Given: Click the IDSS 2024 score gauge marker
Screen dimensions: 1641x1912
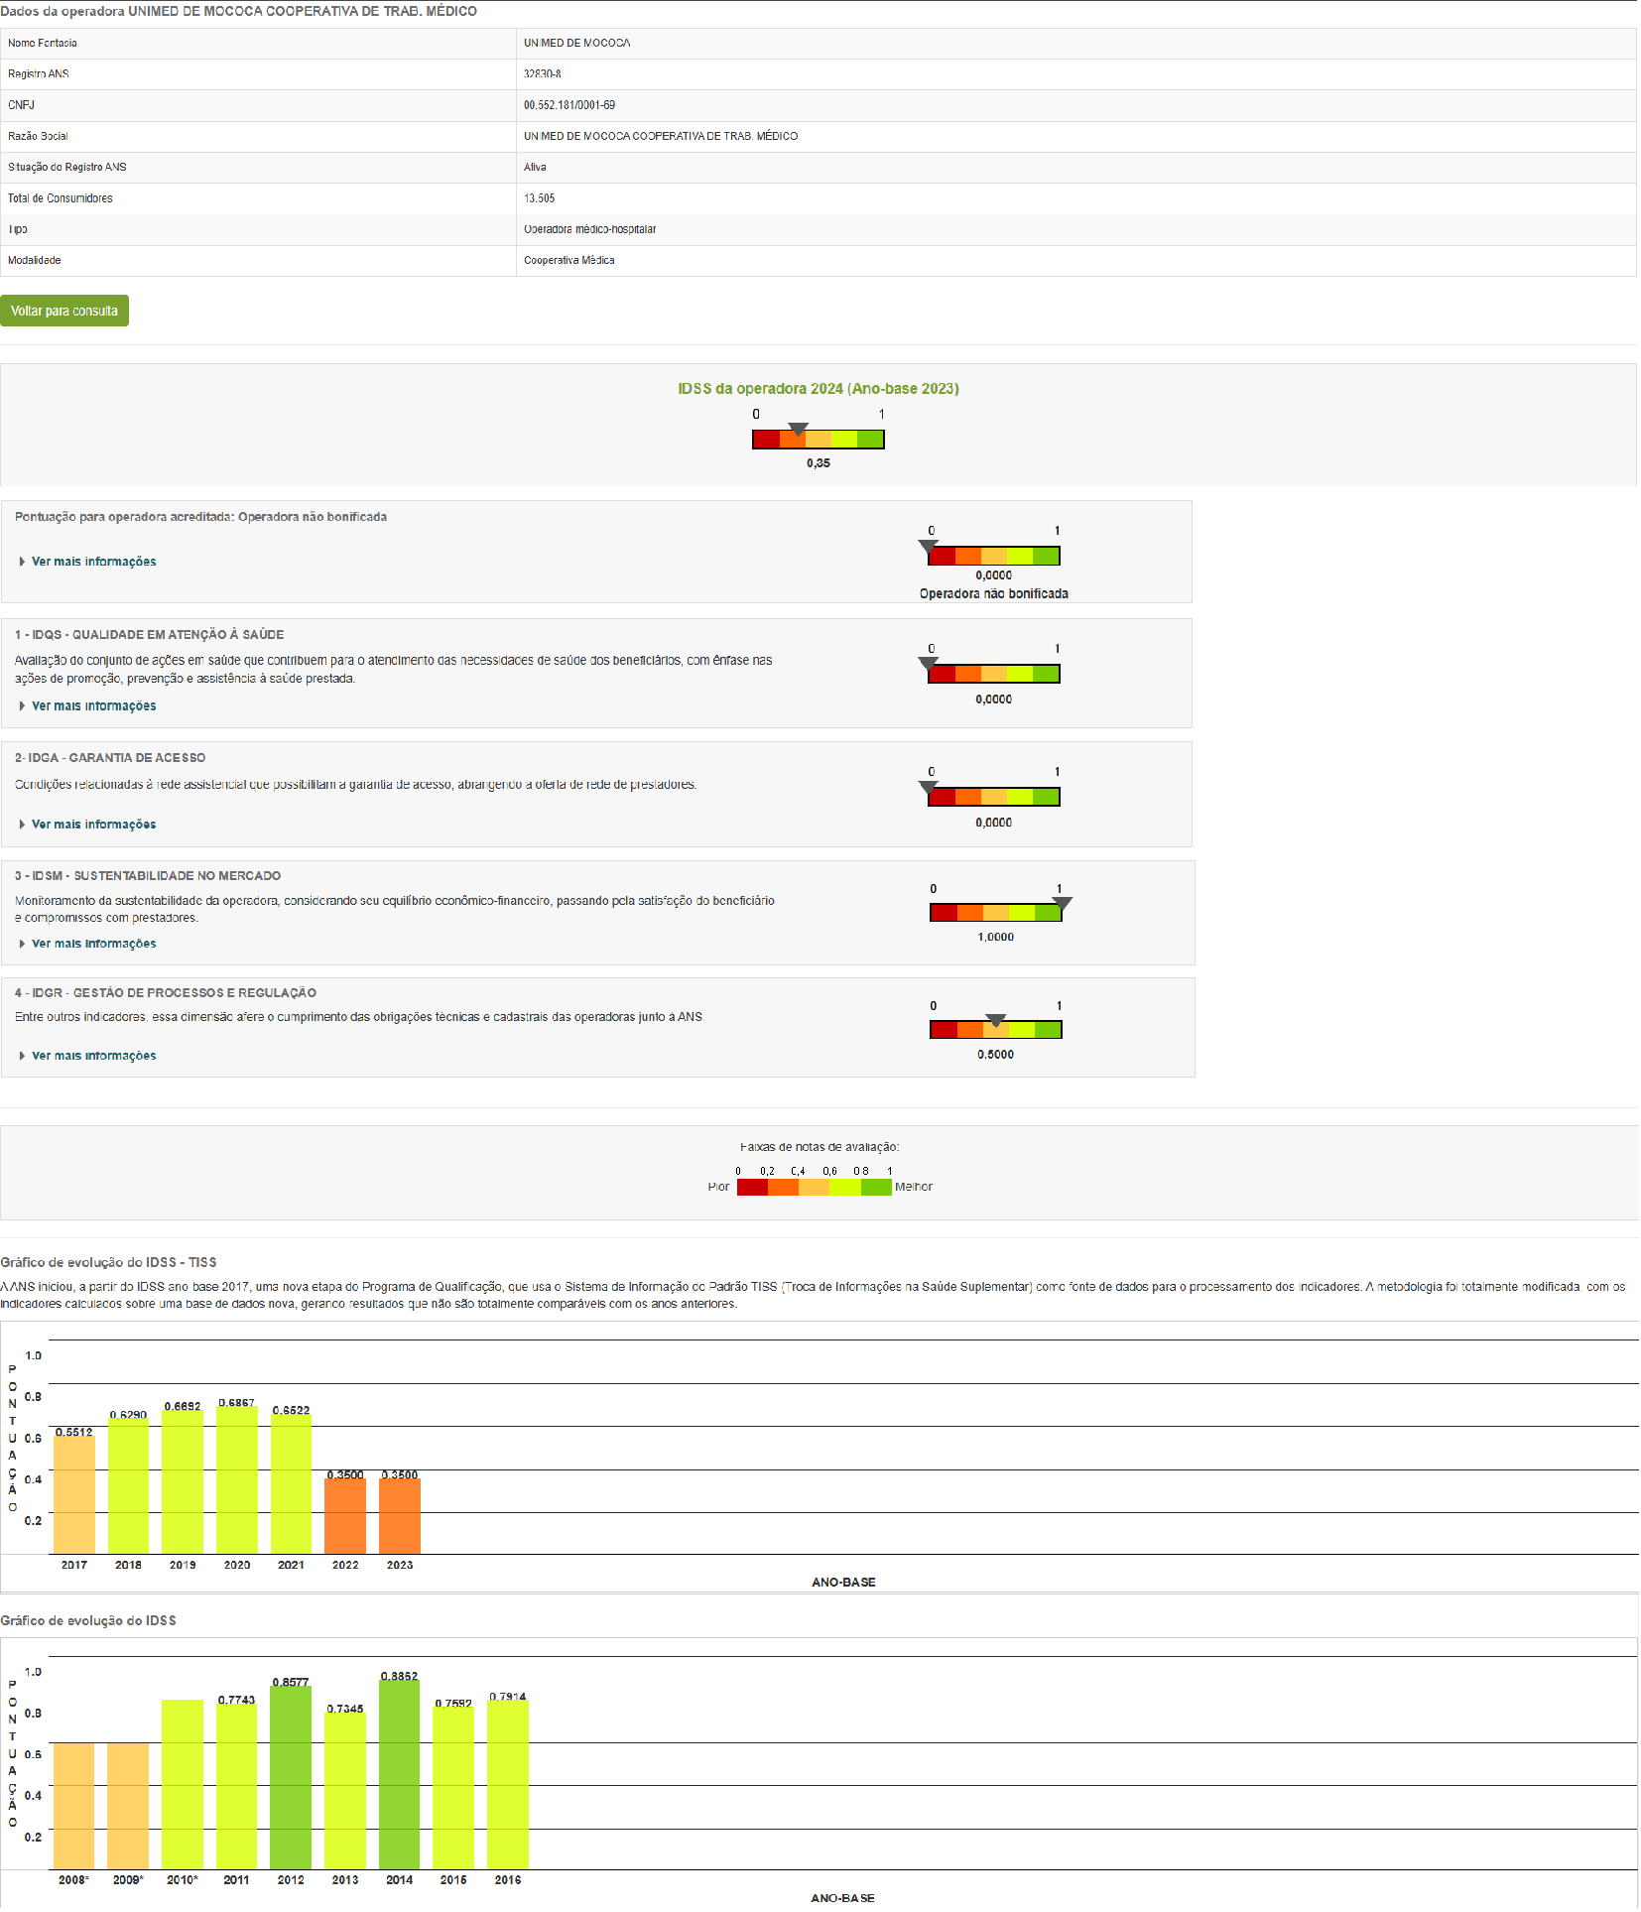Looking at the screenshot, I should coord(798,430).
